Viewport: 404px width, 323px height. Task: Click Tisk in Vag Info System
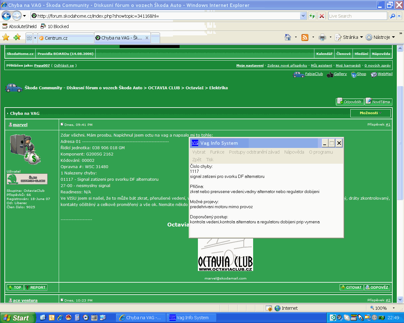coord(210,160)
